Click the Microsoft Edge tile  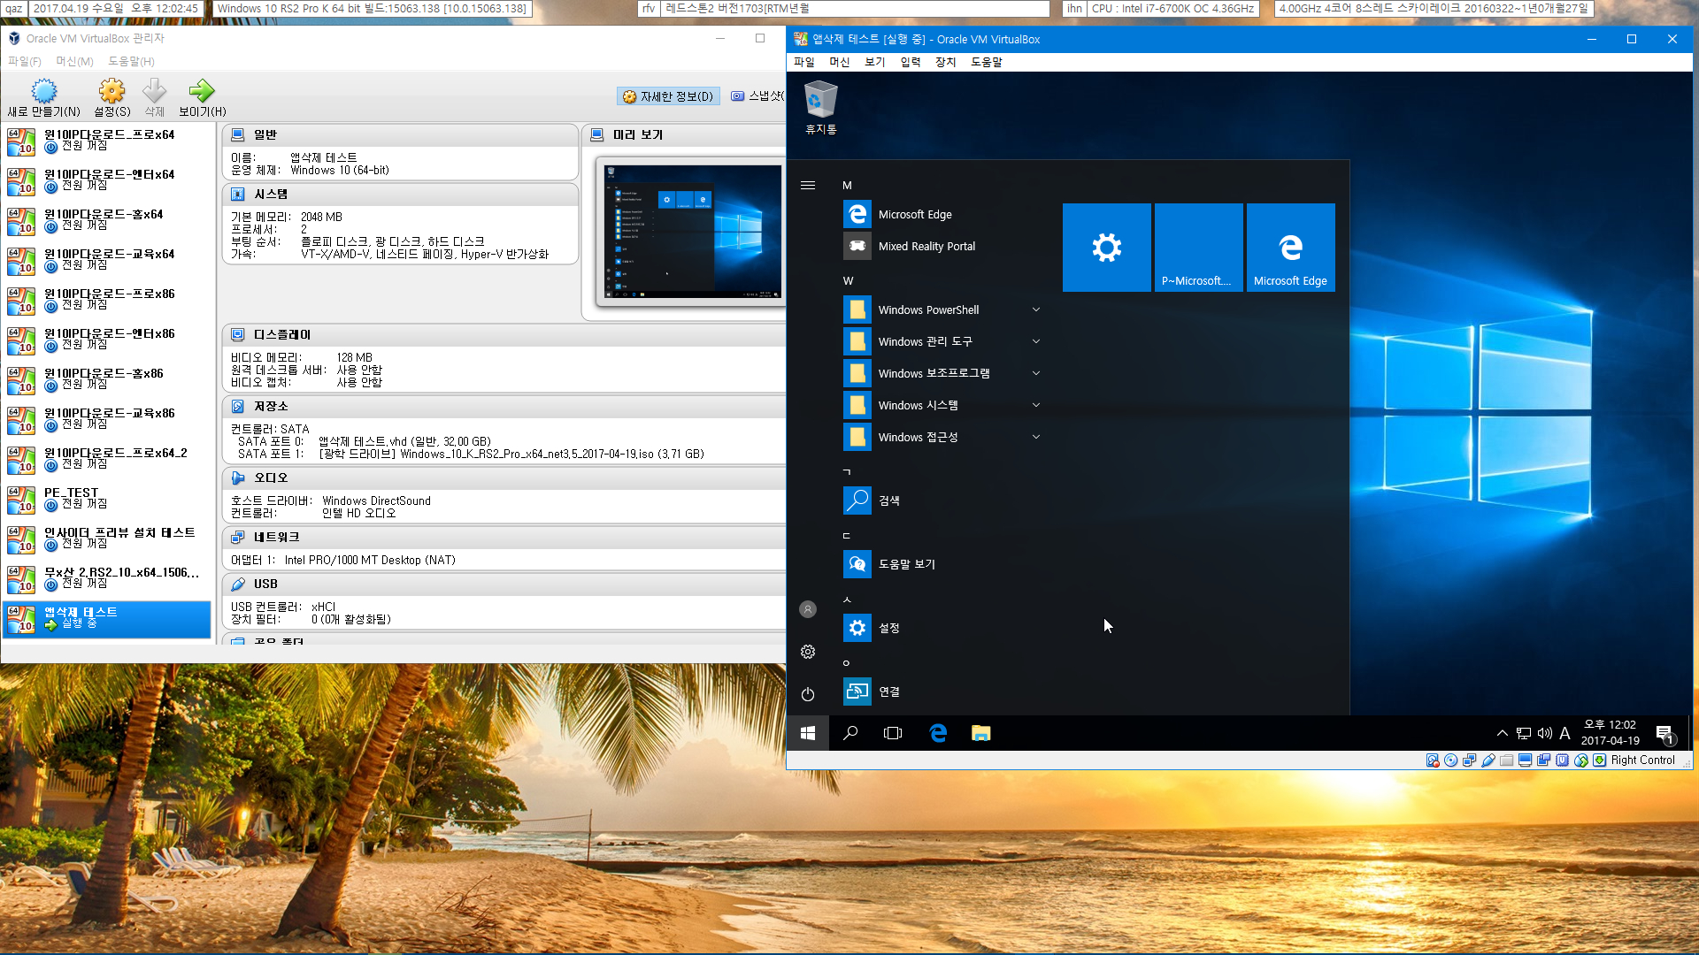tap(1290, 248)
